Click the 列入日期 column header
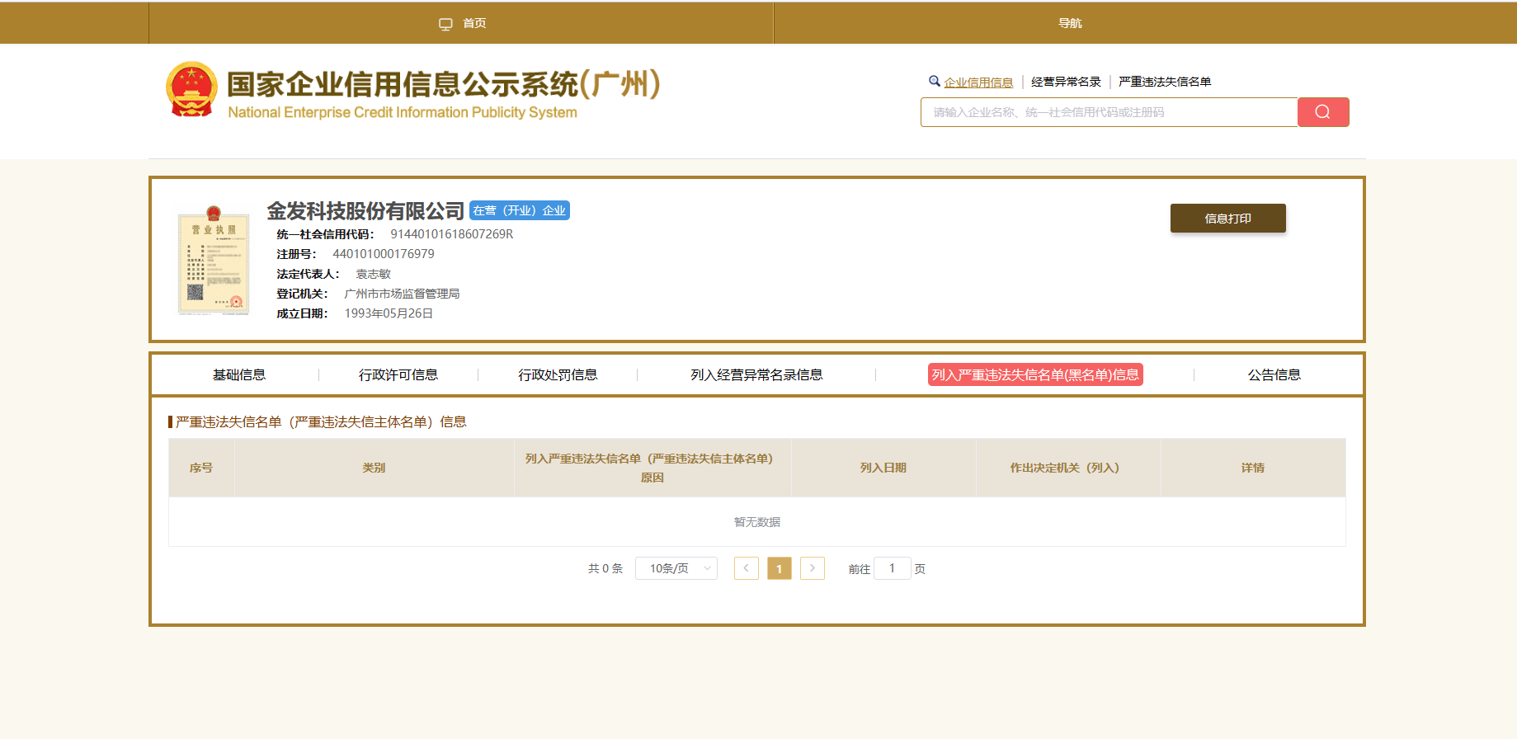 coord(883,468)
